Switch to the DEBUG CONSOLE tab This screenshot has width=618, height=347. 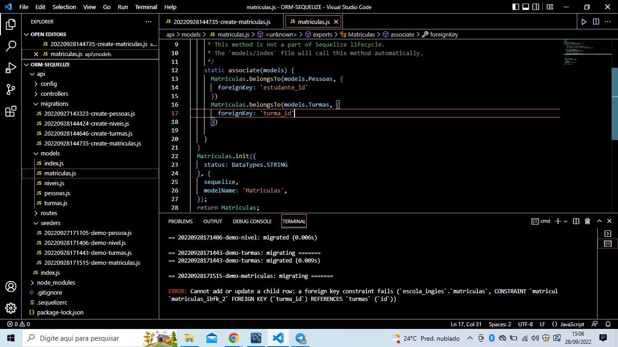pyautogui.click(x=252, y=221)
